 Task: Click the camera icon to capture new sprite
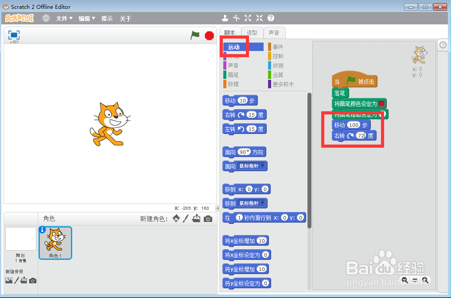(208, 218)
